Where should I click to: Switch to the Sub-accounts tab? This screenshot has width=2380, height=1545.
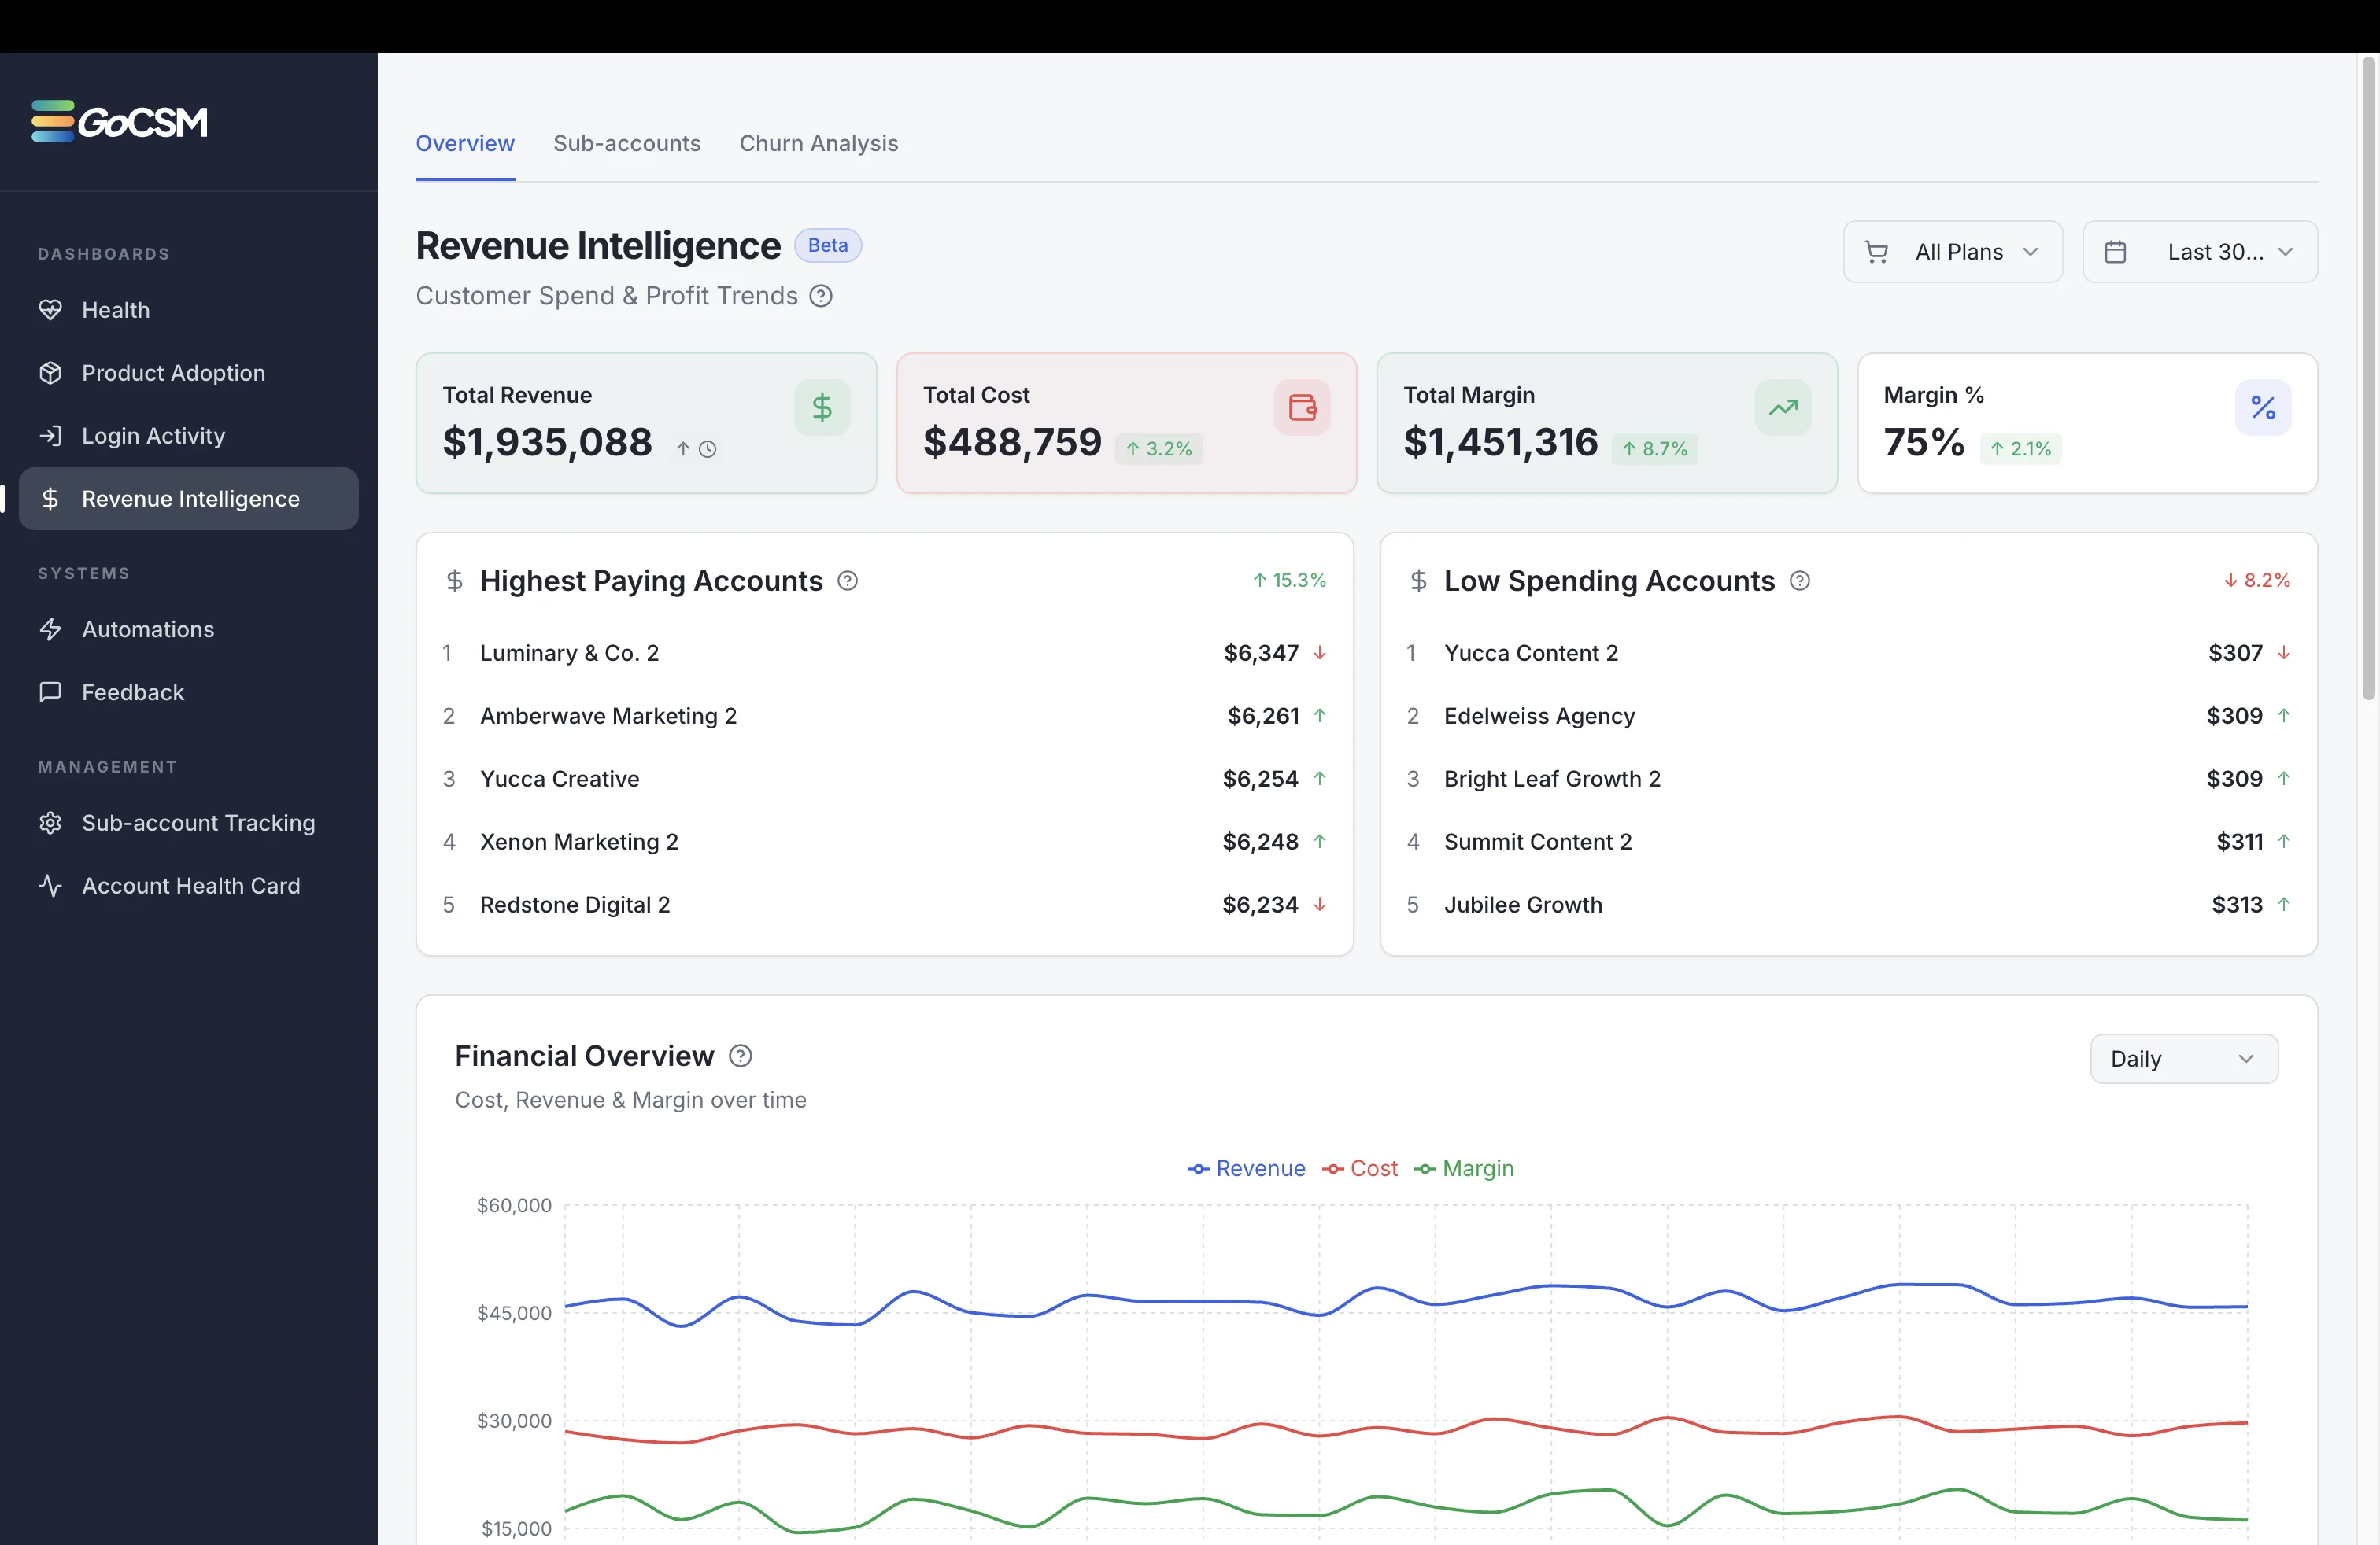(x=627, y=143)
